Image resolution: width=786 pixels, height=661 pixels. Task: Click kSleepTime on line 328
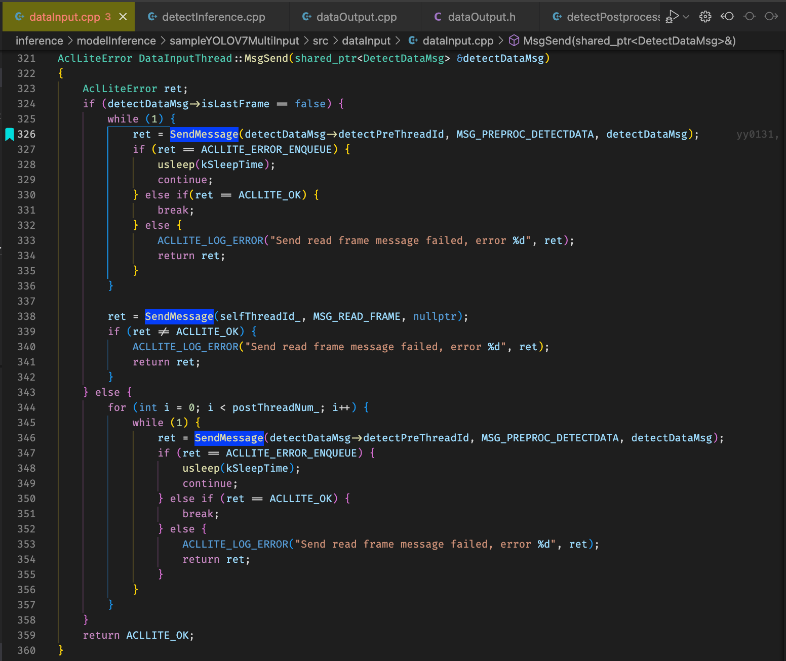point(232,164)
